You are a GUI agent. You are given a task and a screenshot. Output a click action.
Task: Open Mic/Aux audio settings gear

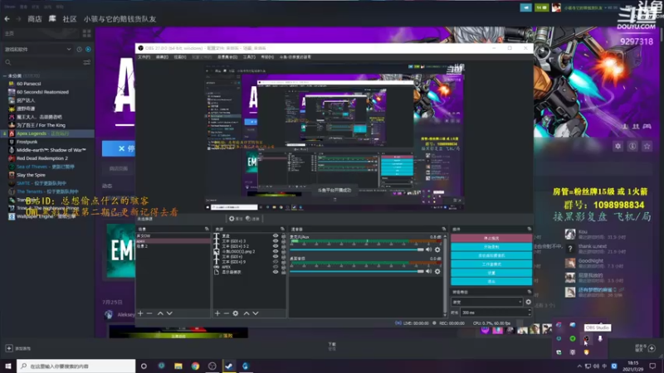[437, 249]
